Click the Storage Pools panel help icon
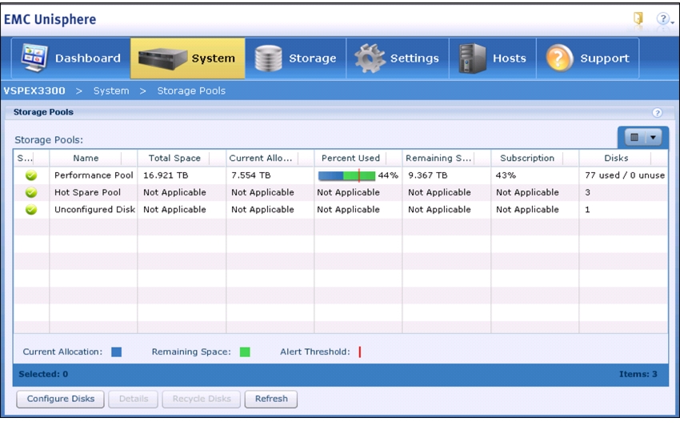 click(x=657, y=112)
